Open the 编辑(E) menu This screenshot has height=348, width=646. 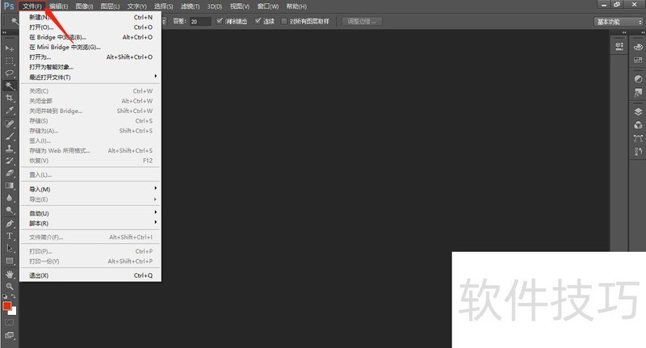point(58,6)
